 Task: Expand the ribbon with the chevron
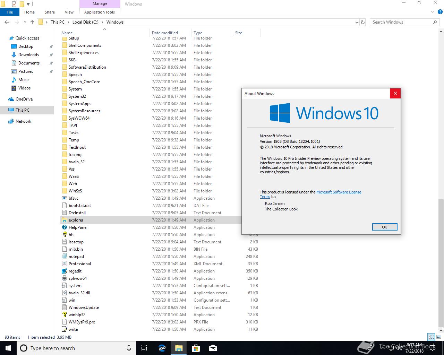coord(432,12)
